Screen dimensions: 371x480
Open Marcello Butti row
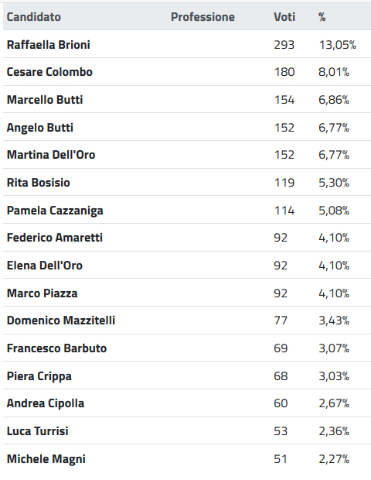pyautogui.click(x=187, y=100)
